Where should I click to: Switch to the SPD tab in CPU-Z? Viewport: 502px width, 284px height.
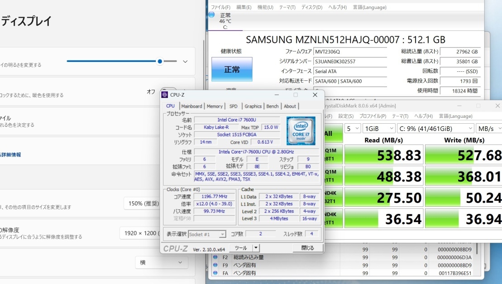234,107
